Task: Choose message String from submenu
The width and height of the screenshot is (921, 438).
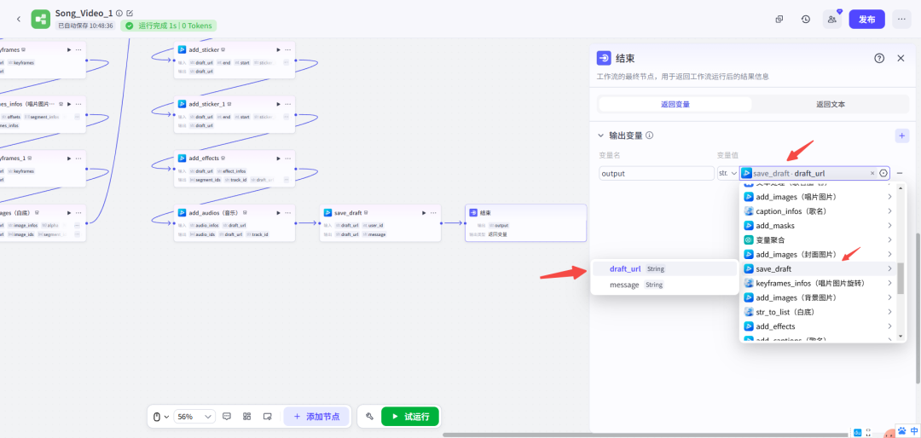Action: (x=664, y=285)
